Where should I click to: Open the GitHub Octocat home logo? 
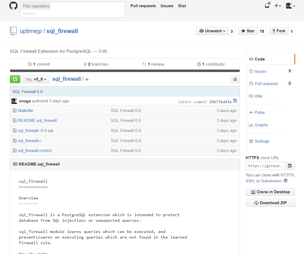13,6
